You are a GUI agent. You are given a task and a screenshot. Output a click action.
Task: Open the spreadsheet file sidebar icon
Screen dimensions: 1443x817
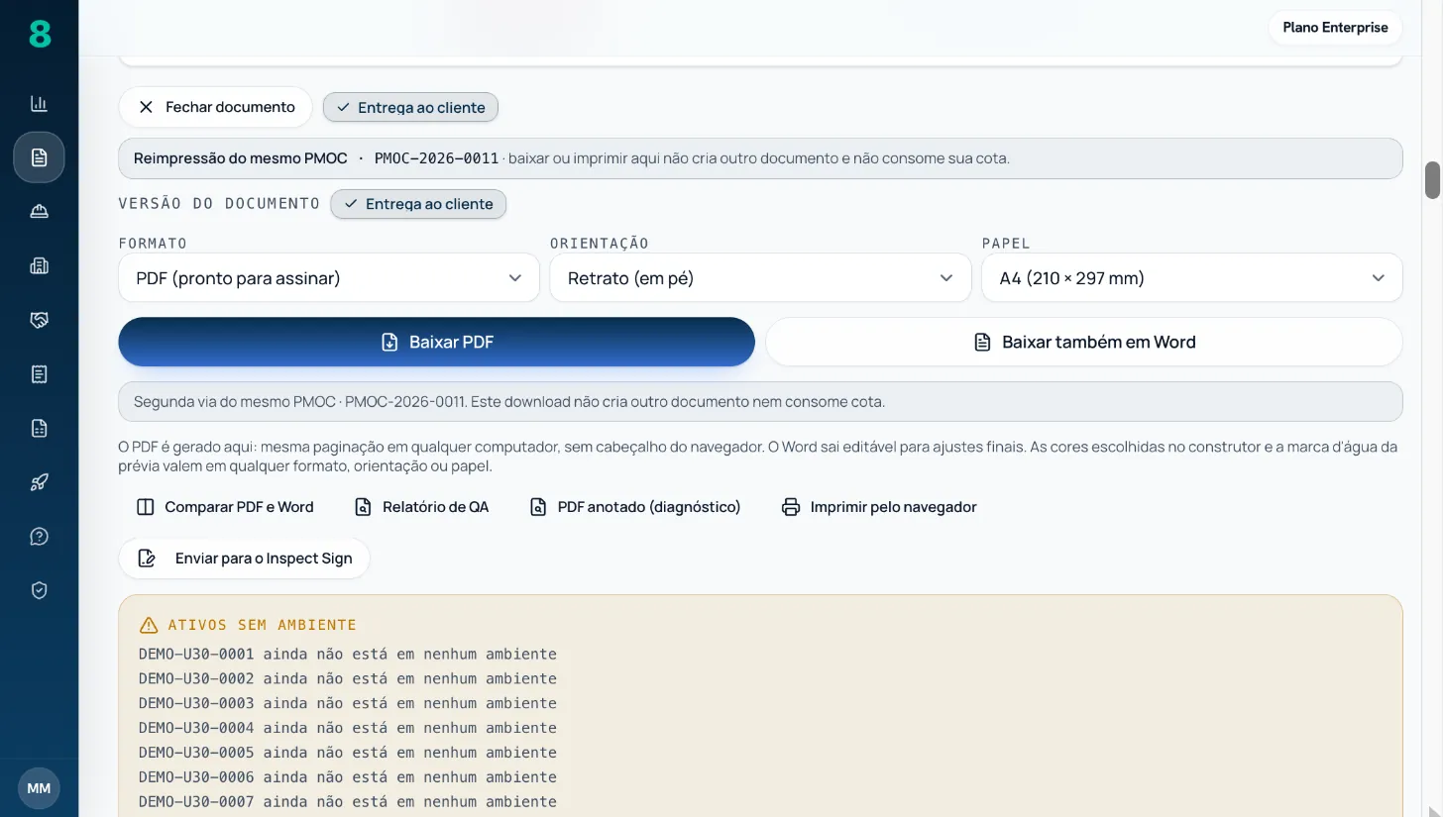pyautogui.click(x=39, y=428)
